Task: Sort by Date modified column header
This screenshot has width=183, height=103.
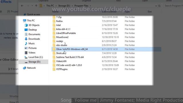Action: coord(109,12)
